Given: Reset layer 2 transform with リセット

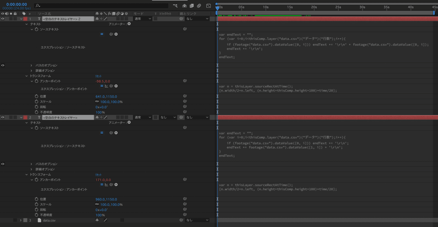Looking at the screenshot, I should pos(99,175).
